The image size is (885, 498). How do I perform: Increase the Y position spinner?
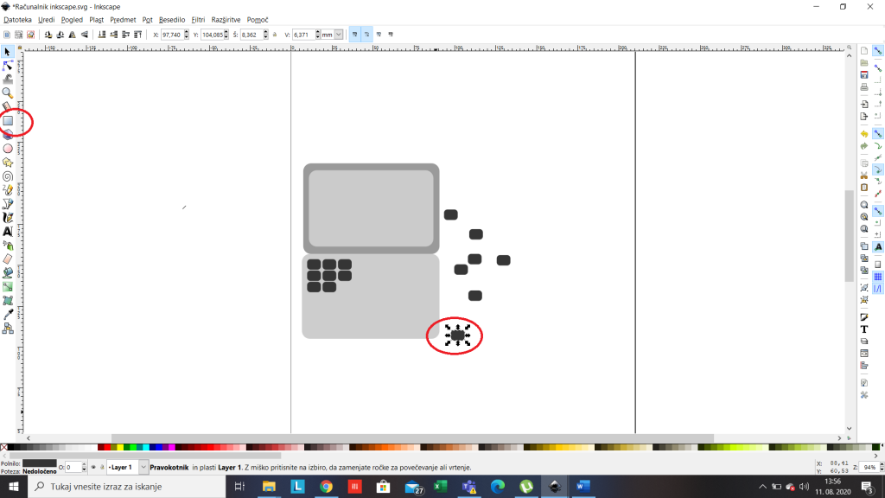click(226, 32)
